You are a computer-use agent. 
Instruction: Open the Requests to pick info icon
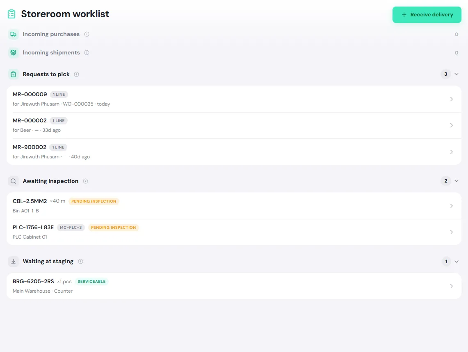tap(76, 74)
